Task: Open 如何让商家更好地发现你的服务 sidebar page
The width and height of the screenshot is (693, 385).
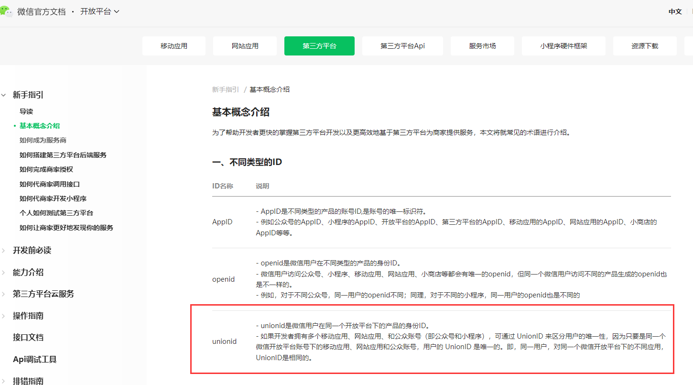Action: click(66, 228)
